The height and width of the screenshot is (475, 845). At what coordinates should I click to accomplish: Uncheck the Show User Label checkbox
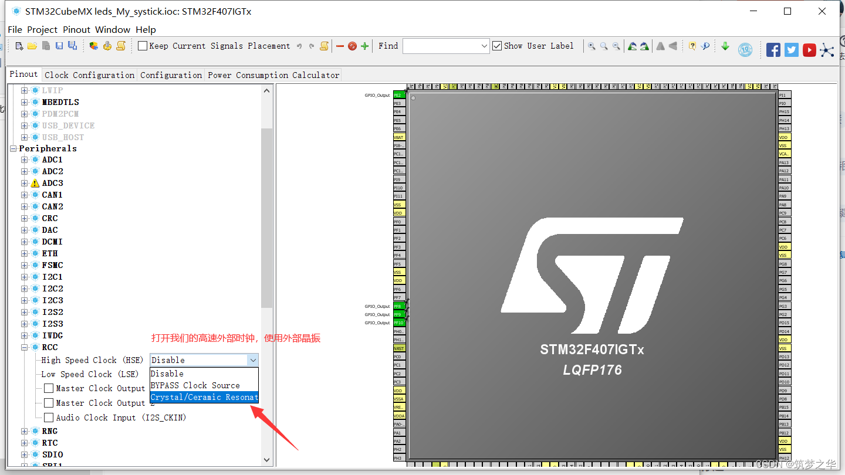point(497,46)
